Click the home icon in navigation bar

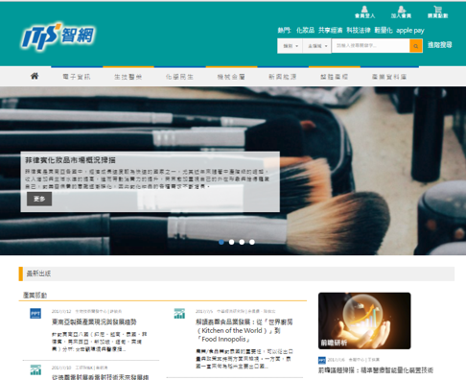[x=35, y=76]
